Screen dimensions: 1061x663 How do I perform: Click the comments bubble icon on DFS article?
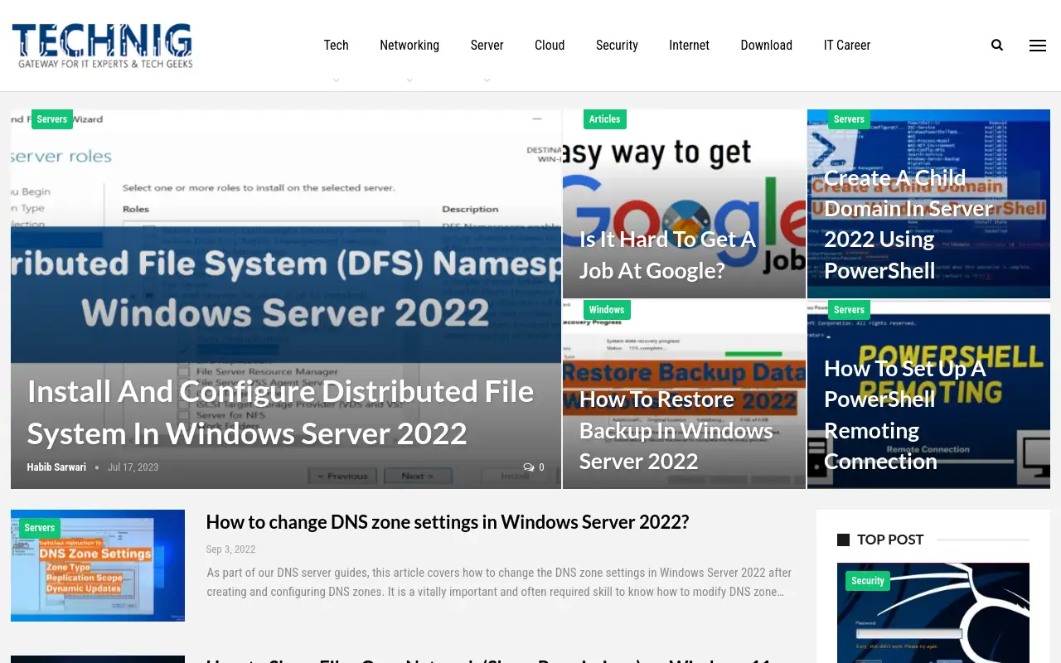click(529, 467)
